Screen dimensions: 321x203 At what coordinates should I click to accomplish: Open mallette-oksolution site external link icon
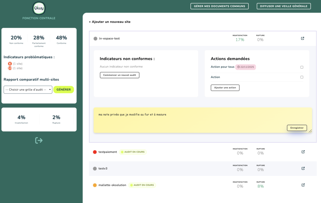point(303,185)
